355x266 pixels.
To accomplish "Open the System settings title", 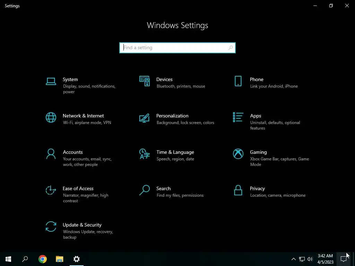I will tap(70, 79).
